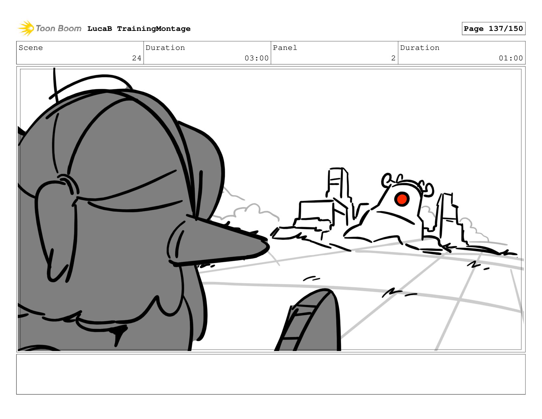Select the scene number 24

(x=136, y=58)
